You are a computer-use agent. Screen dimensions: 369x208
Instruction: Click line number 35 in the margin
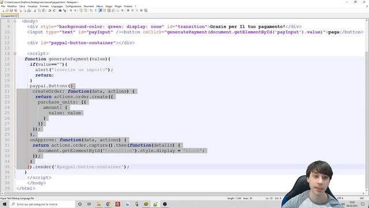click(x=7, y=167)
